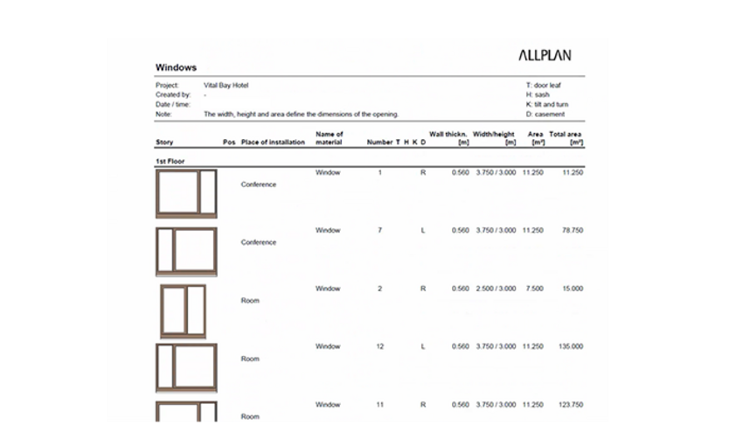Click the Name of material column header
Image resolution: width=743 pixels, height=425 pixels.
tap(329, 138)
